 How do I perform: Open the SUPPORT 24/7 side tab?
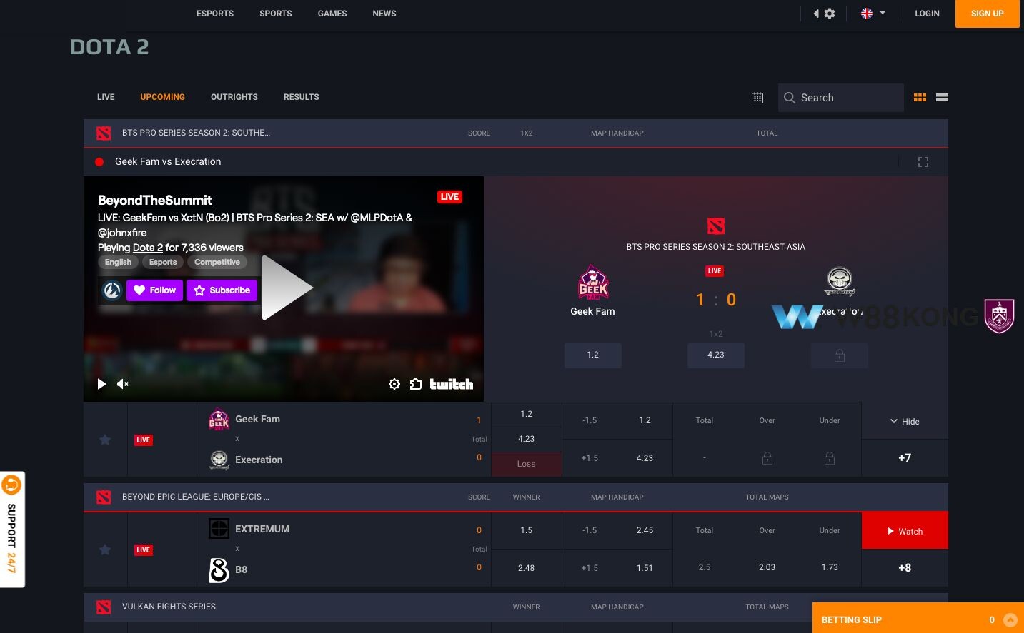[x=12, y=530]
